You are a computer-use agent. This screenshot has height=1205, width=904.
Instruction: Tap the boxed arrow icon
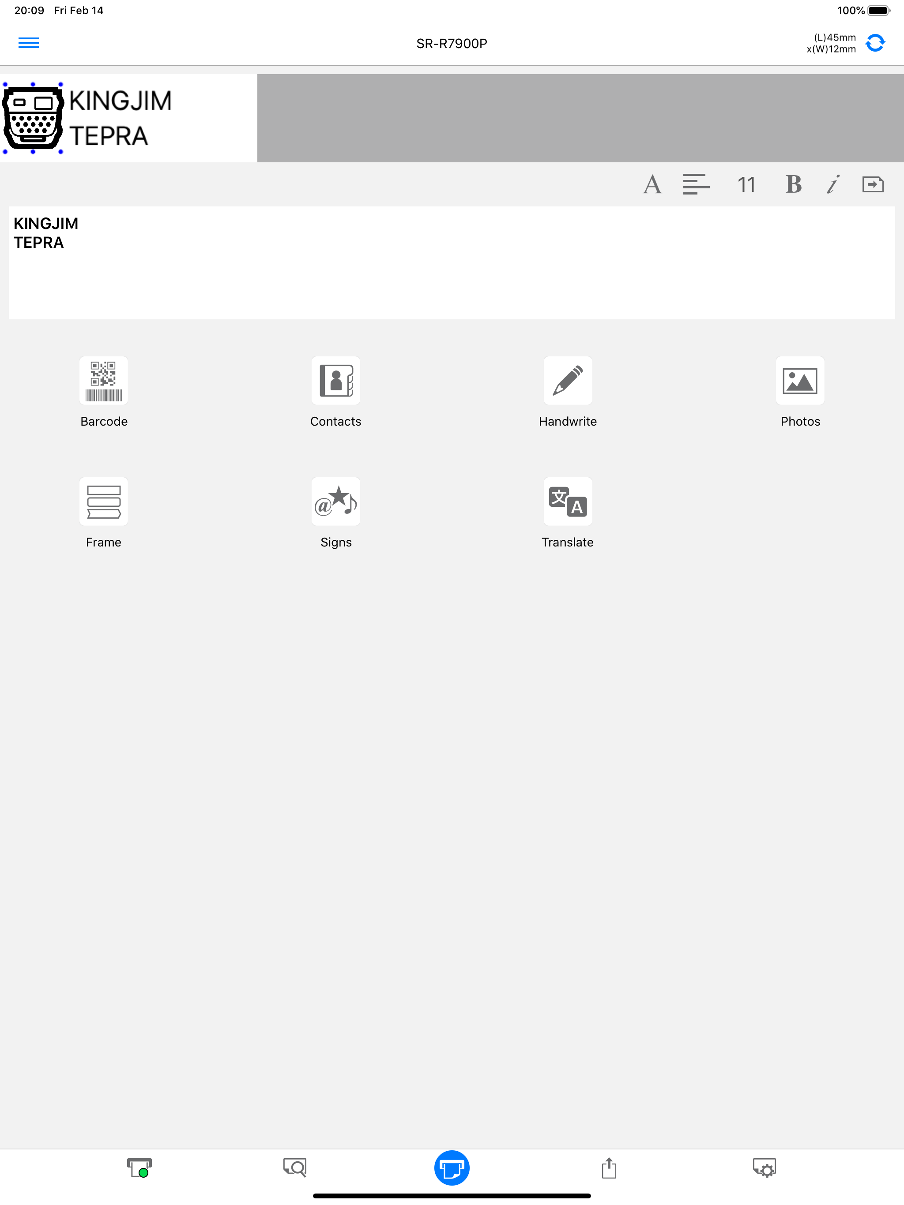pos(872,185)
